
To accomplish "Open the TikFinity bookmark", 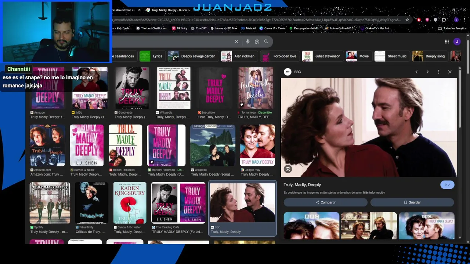I will (179, 28).
